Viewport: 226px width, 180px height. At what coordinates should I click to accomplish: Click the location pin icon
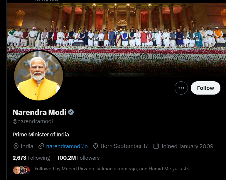pos(16,146)
